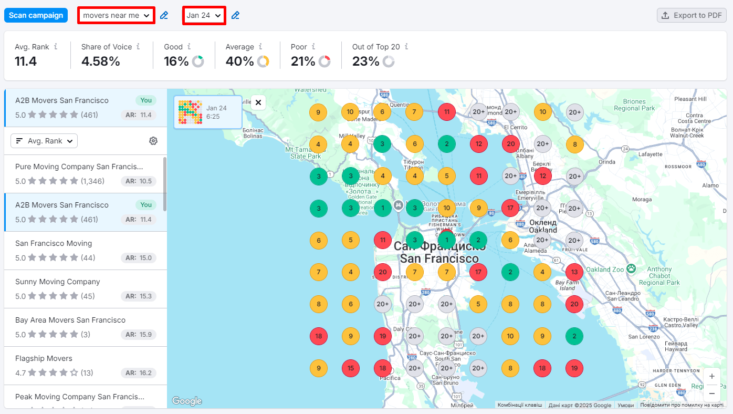Click the red rank 12 pin beside rank 20 pin
The image size is (733, 414).
pos(479,144)
